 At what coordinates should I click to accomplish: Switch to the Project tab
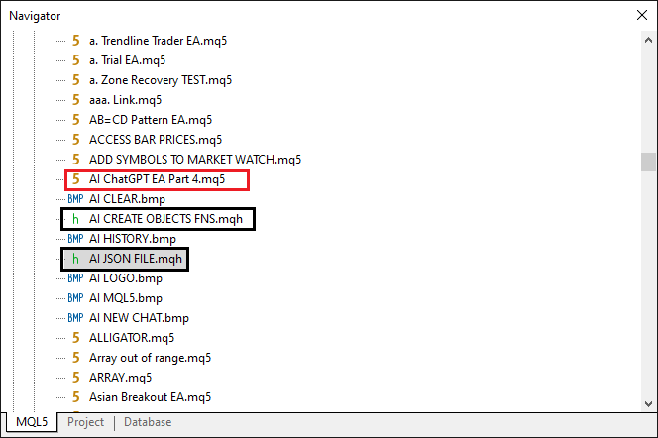85,422
